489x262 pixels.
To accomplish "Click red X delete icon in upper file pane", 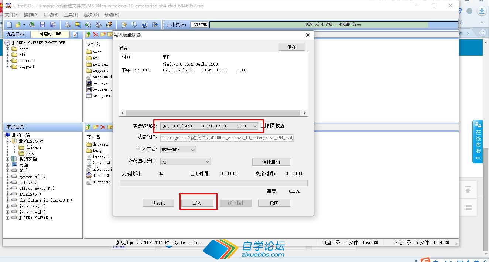I will click(x=96, y=35).
